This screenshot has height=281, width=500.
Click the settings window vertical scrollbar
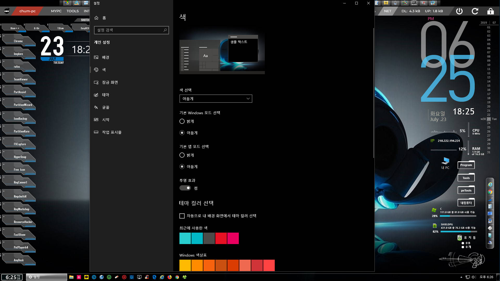373,93
